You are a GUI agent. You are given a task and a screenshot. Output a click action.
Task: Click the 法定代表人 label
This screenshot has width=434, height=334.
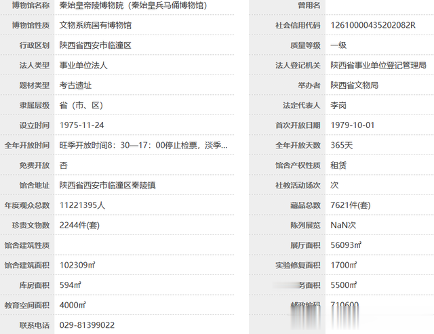pos(301,105)
